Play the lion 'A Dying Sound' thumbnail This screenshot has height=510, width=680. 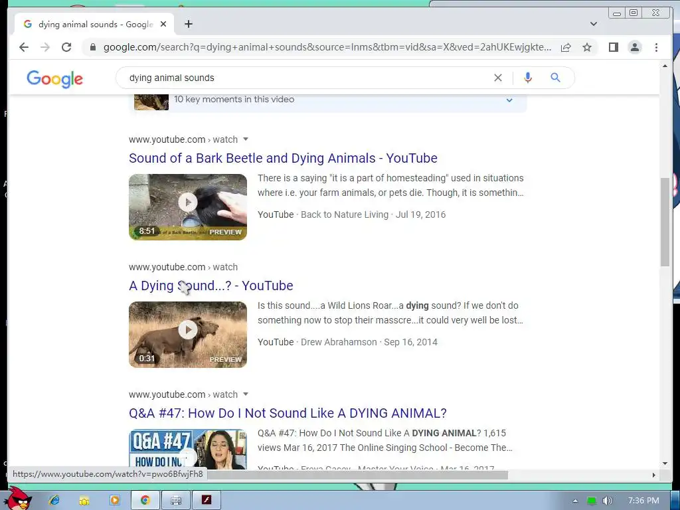click(x=188, y=335)
